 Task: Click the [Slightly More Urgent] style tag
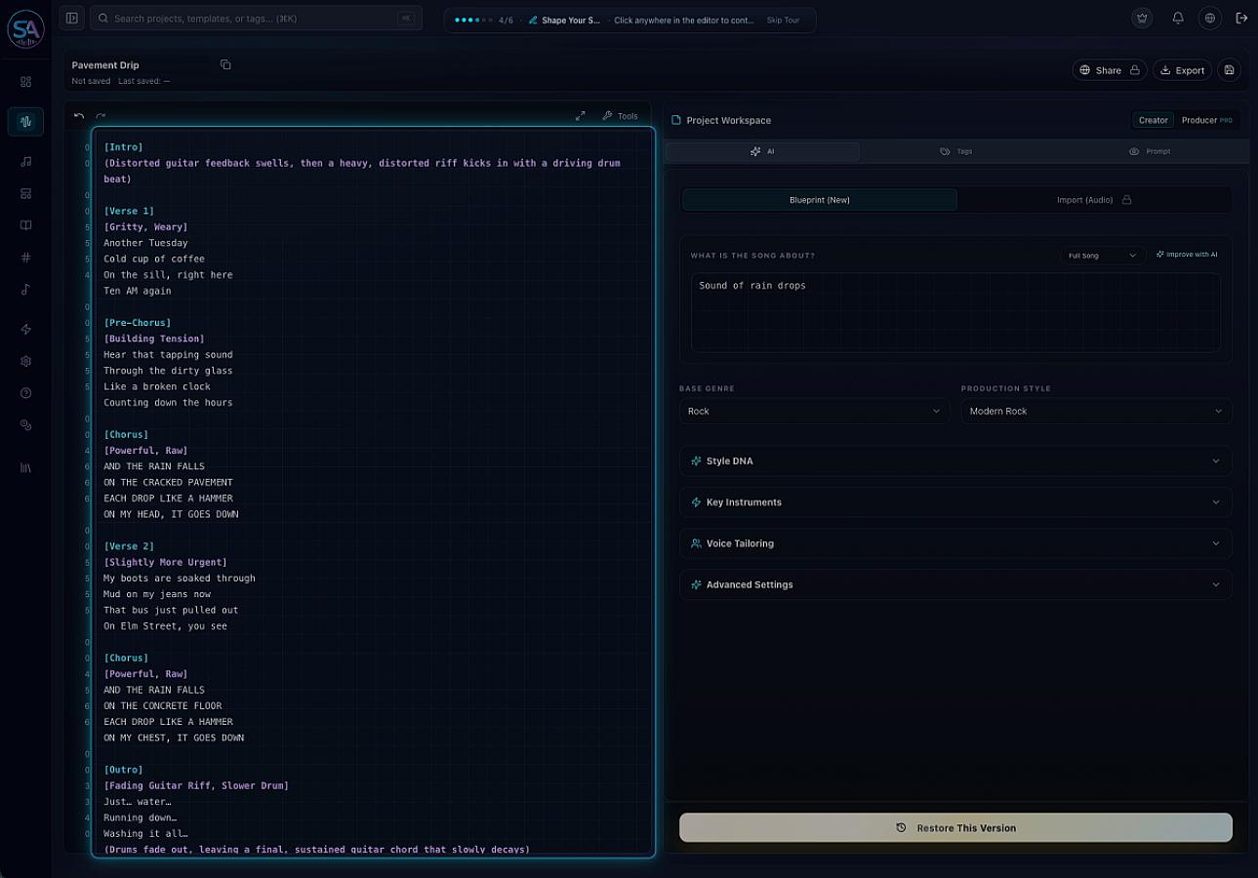165,562
